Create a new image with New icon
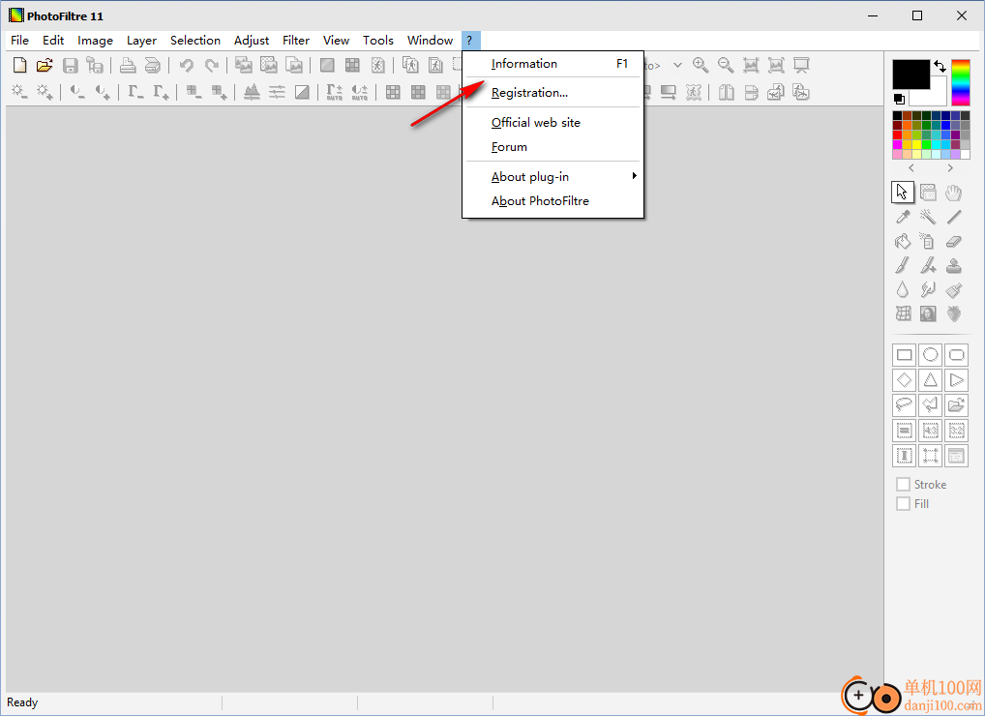985x716 pixels. 20,66
